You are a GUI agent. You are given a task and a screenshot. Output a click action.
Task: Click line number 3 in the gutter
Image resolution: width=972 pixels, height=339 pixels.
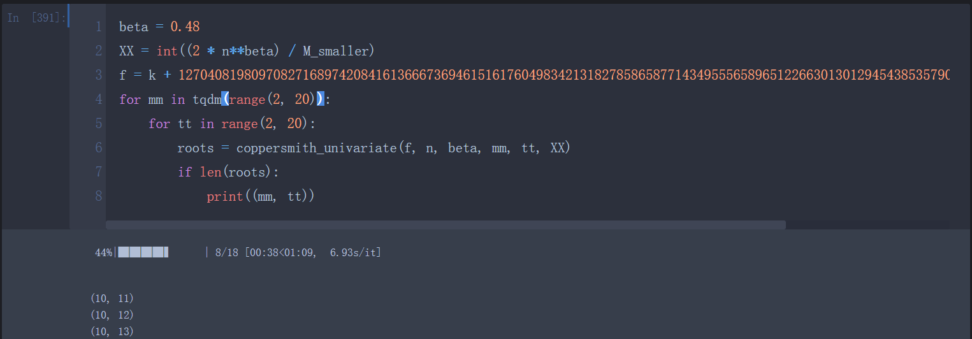[98, 75]
